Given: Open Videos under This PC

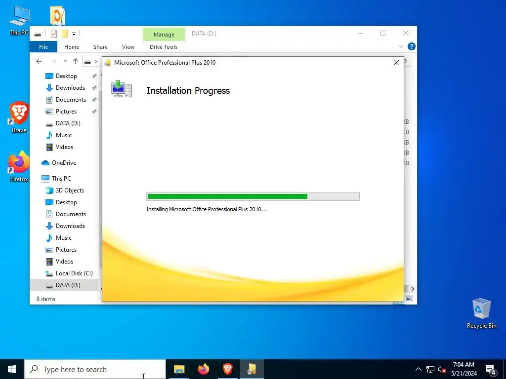Looking at the screenshot, I should (x=64, y=262).
